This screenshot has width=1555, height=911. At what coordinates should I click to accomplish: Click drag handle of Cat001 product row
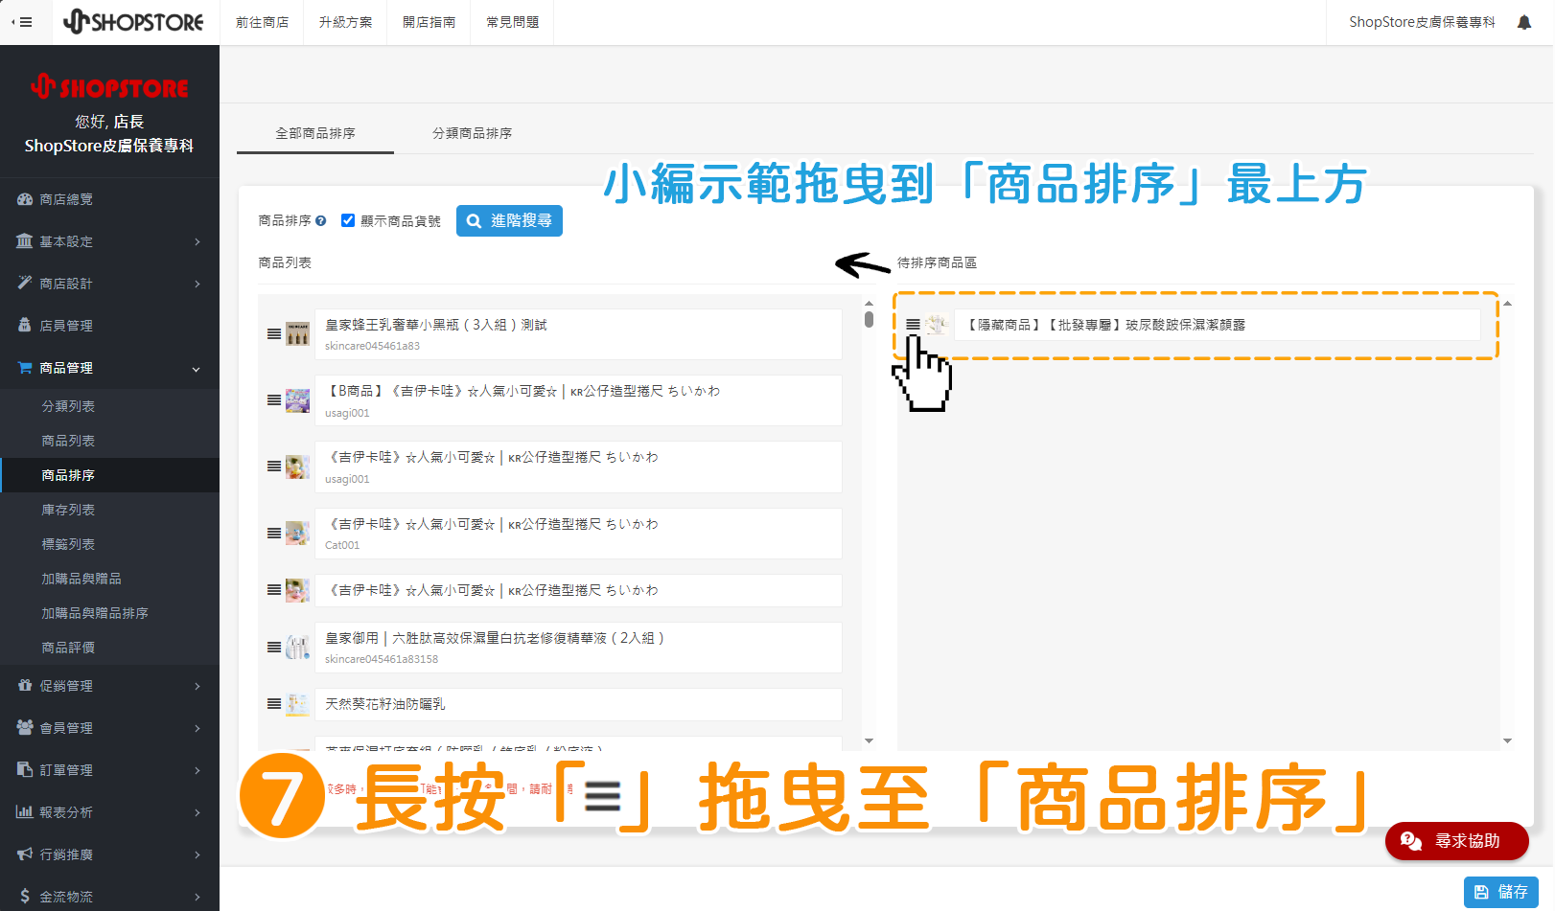(274, 534)
